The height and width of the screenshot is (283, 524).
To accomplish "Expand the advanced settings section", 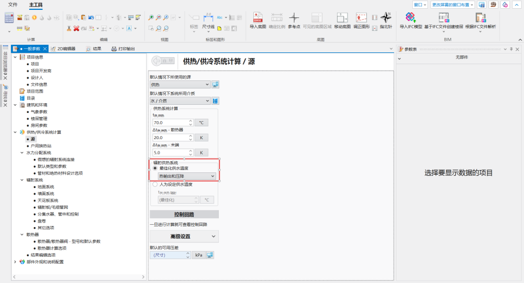I will 184,236.
